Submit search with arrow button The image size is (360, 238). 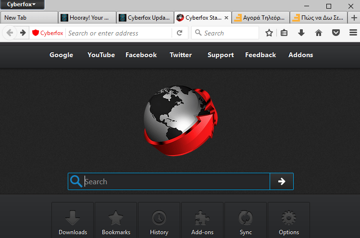(282, 181)
